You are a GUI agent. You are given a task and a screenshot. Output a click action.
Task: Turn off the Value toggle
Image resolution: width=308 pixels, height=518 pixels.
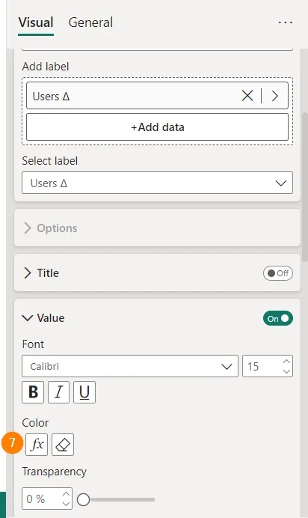(277, 318)
